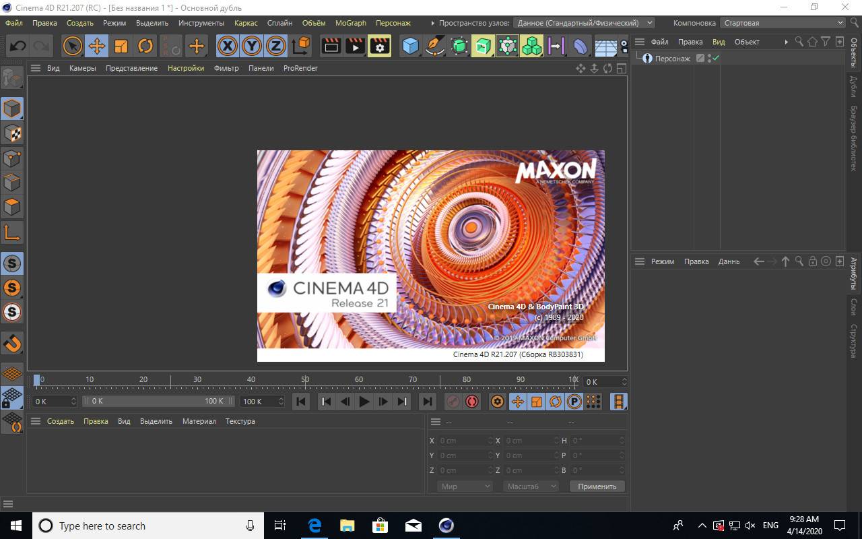Toggle the Персонаж green enable checkmark
This screenshot has height=539, width=862.
click(717, 59)
